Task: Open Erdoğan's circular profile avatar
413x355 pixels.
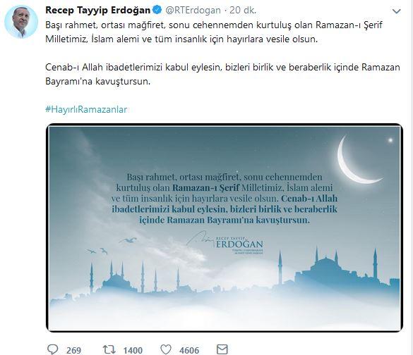Action: pyautogui.click(x=21, y=22)
